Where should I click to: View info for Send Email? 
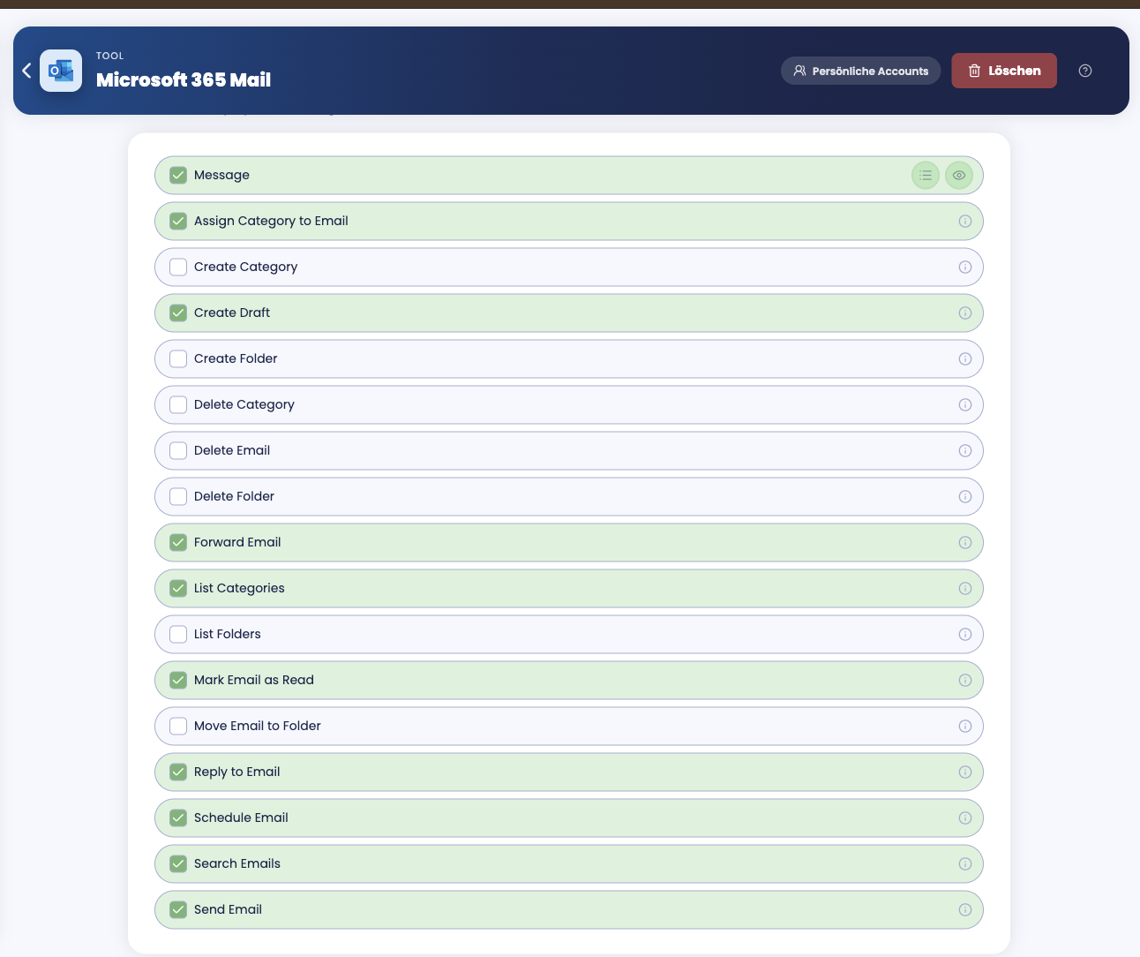(x=965, y=909)
